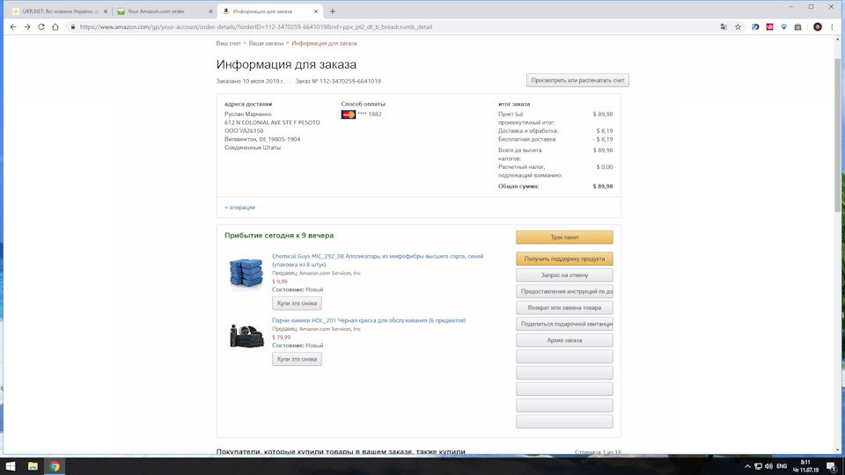Open the shield extension icon in toolbar
Viewport: 845px width, 475px height.
point(783,27)
